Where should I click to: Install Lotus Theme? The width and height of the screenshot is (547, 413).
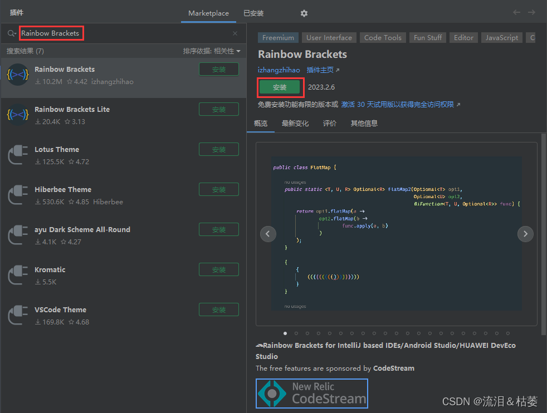pos(219,150)
